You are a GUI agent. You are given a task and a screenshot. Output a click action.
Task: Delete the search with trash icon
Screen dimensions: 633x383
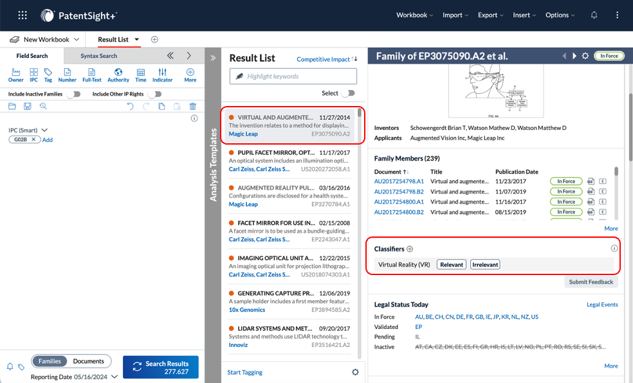click(193, 107)
